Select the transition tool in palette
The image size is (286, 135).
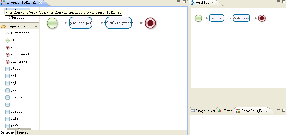click(x=17, y=33)
